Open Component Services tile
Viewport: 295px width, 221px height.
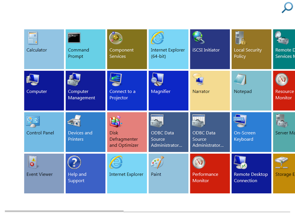[x=127, y=49]
